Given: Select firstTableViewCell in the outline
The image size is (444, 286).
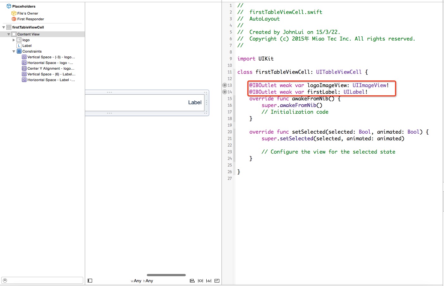Looking at the screenshot, I should pos(28,27).
